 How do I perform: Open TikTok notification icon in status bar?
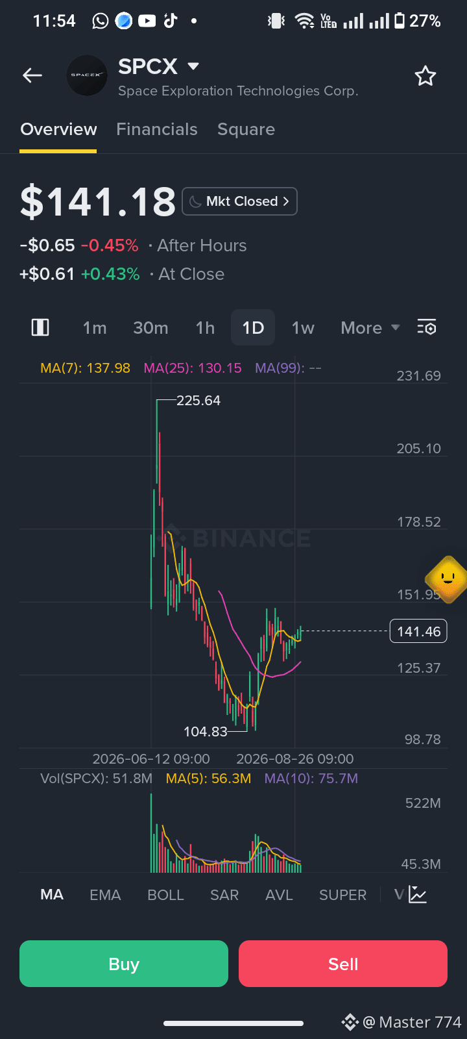click(x=171, y=21)
